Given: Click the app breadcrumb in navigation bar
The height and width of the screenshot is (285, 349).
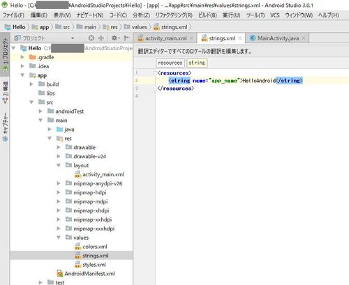Looking at the screenshot, I should (40, 27).
